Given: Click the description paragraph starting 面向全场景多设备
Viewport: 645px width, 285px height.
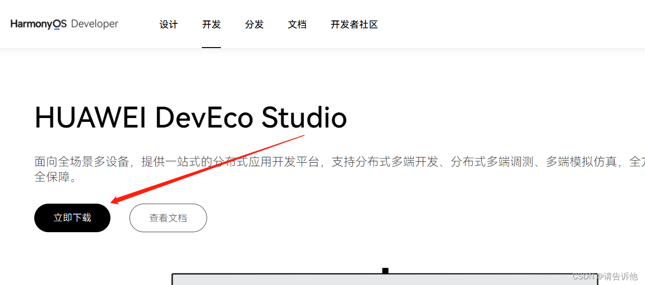Looking at the screenshot, I should (340, 169).
